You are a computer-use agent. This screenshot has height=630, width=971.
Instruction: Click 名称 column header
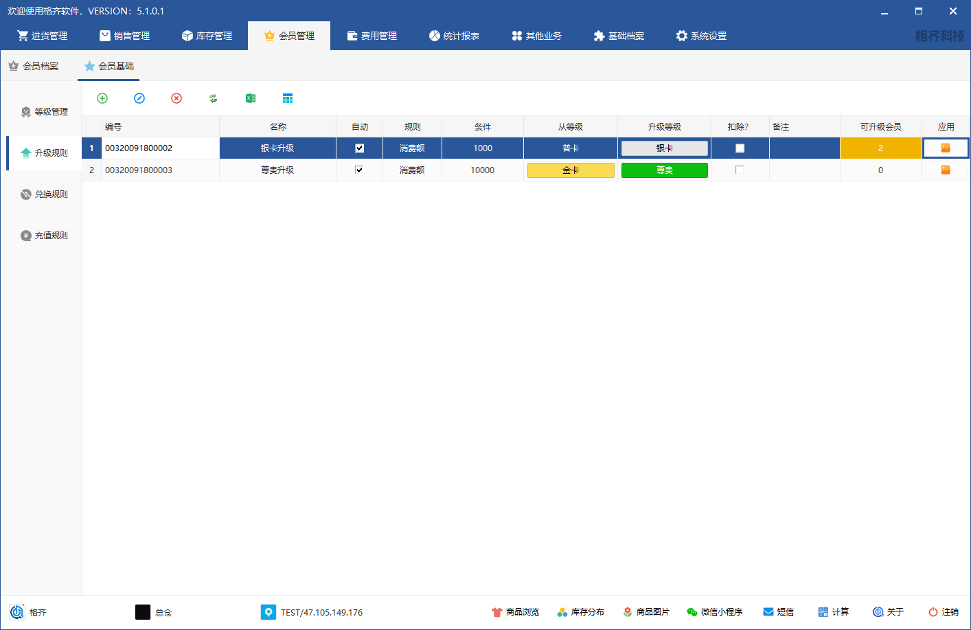[277, 126]
